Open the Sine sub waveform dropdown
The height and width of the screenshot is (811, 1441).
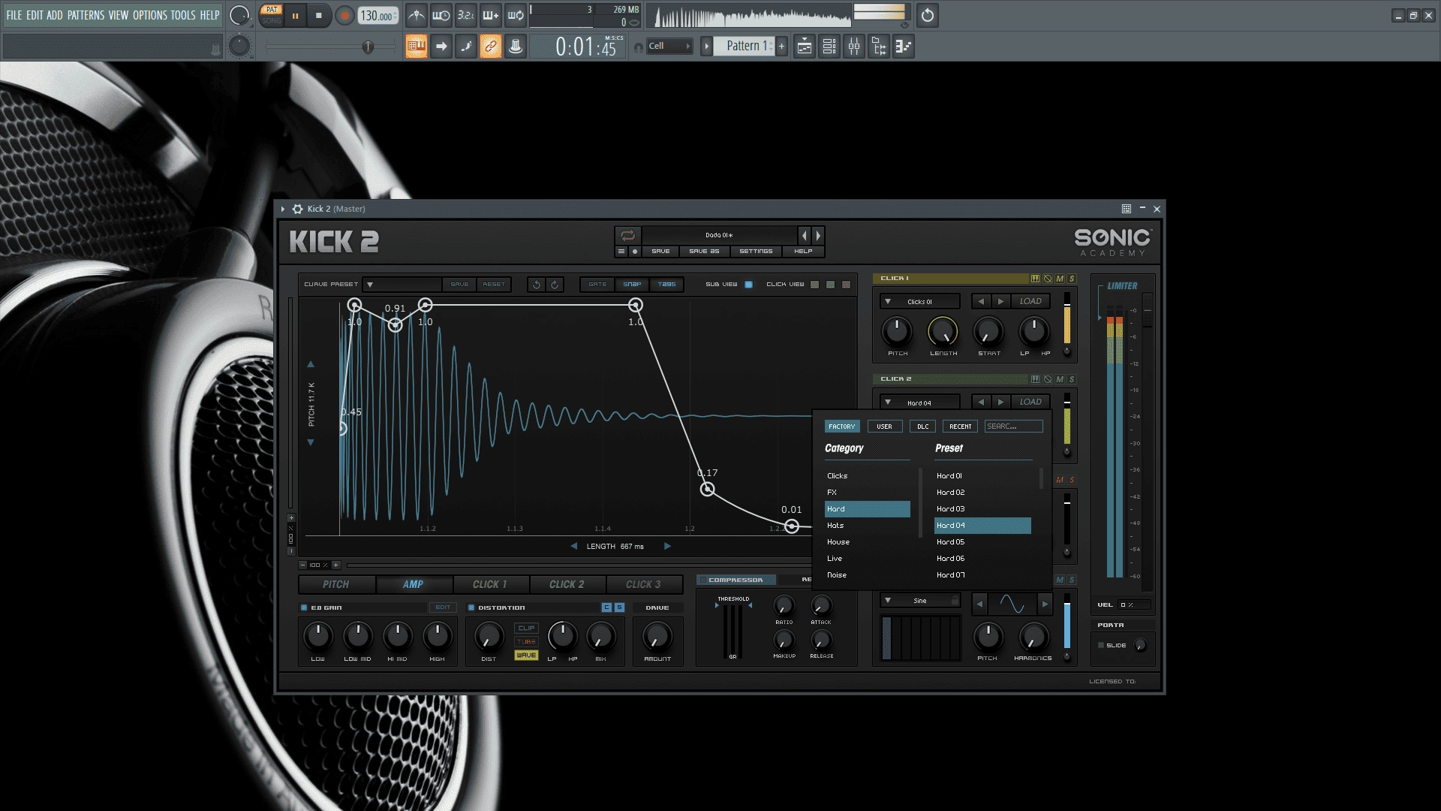click(920, 601)
